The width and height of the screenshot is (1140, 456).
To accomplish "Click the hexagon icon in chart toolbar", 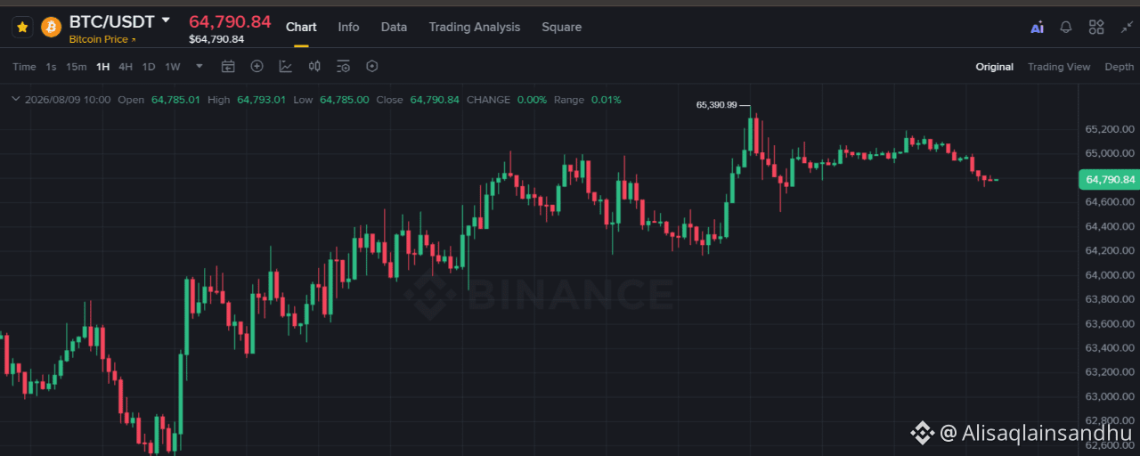I will pos(372,66).
